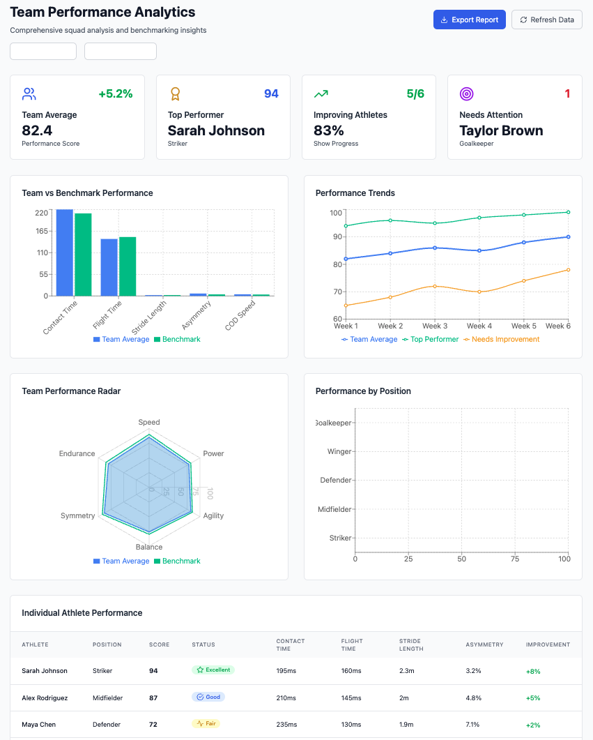Viewport: 593px width, 740px height.
Task: Click the green Flight Time benchmark bar
Action: 128,266
